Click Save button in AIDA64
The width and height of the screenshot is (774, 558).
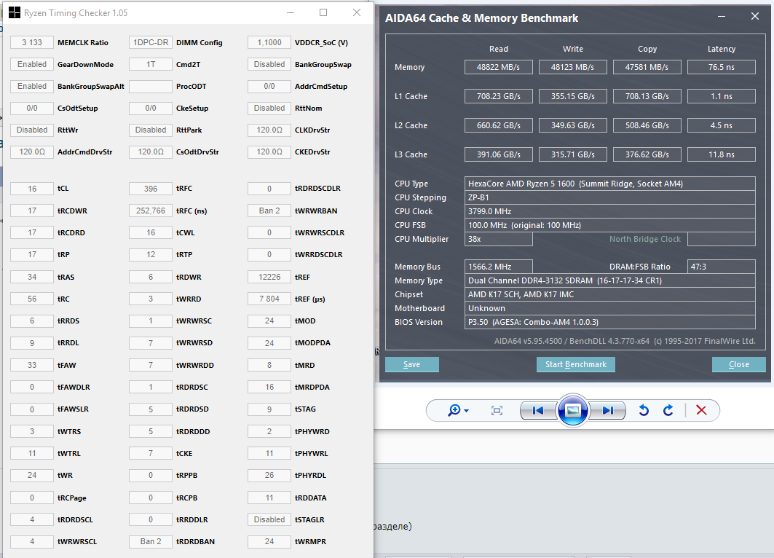coord(411,364)
